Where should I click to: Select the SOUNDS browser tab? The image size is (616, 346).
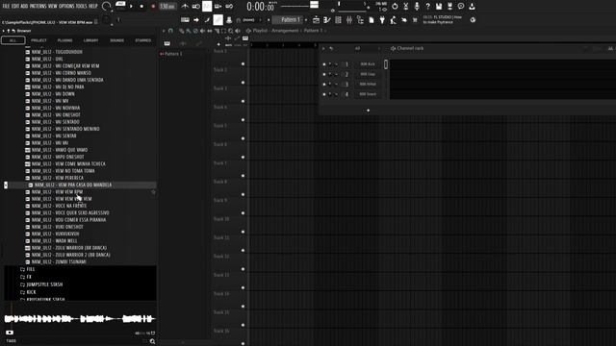116,40
